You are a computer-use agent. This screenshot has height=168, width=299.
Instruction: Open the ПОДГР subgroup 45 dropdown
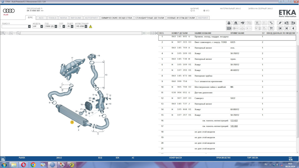(72, 26)
